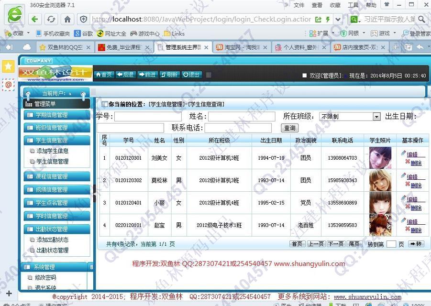The width and height of the screenshot is (431, 306).
Task: Expand the 学期信息管理 menu section
Action: pos(57,115)
